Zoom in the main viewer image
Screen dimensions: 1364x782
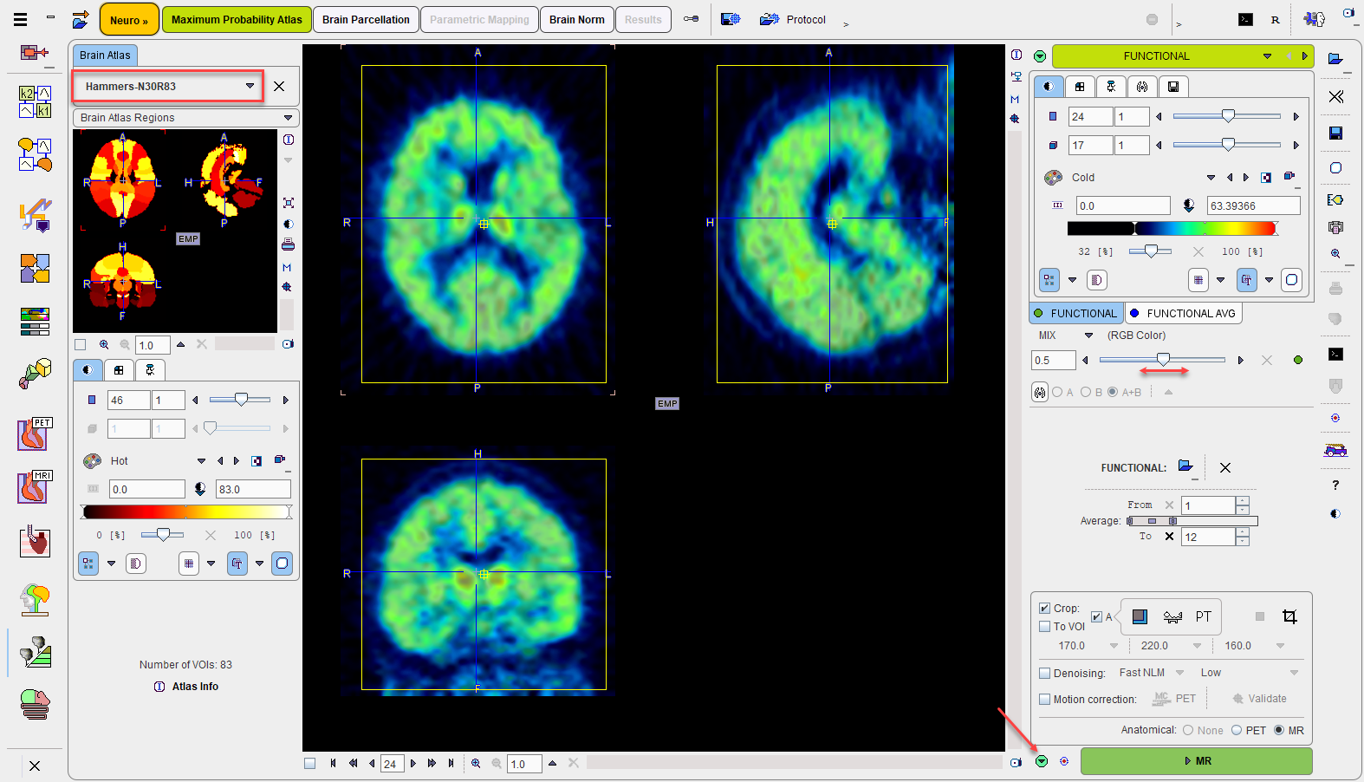coord(476,763)
